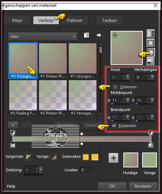Screen dimensions: 162x194
Task: Open the category view options icon
Action: point(86,35)
